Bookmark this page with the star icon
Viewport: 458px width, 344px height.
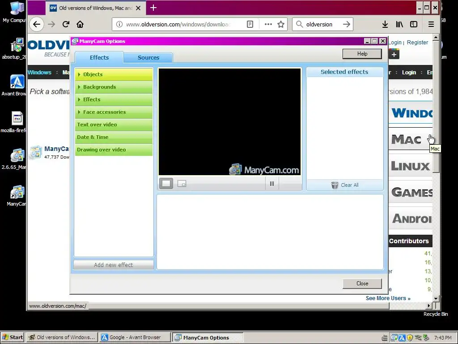[x=281, y=24]
